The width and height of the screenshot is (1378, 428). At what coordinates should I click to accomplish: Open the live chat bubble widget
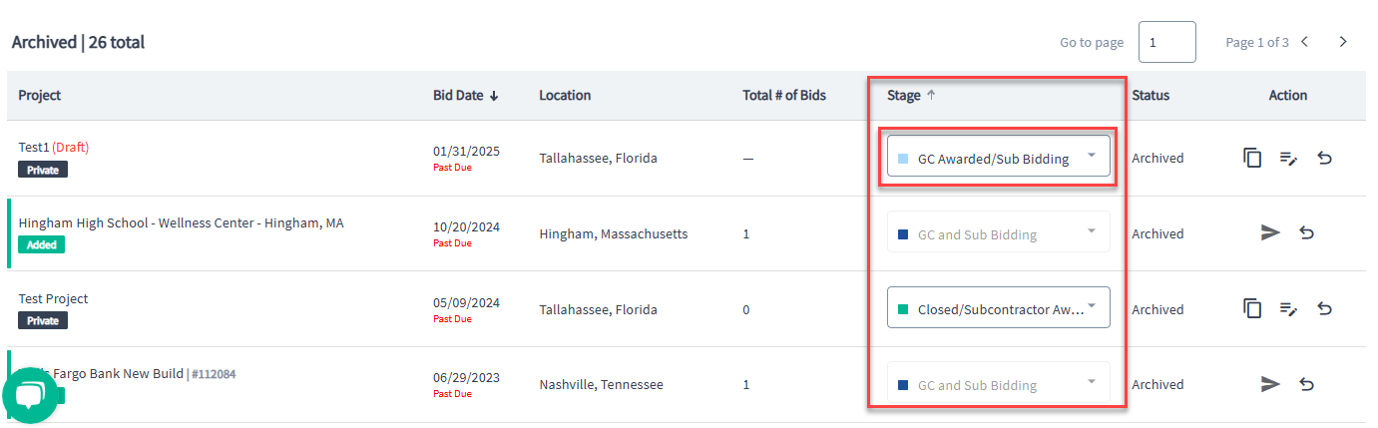31,395
